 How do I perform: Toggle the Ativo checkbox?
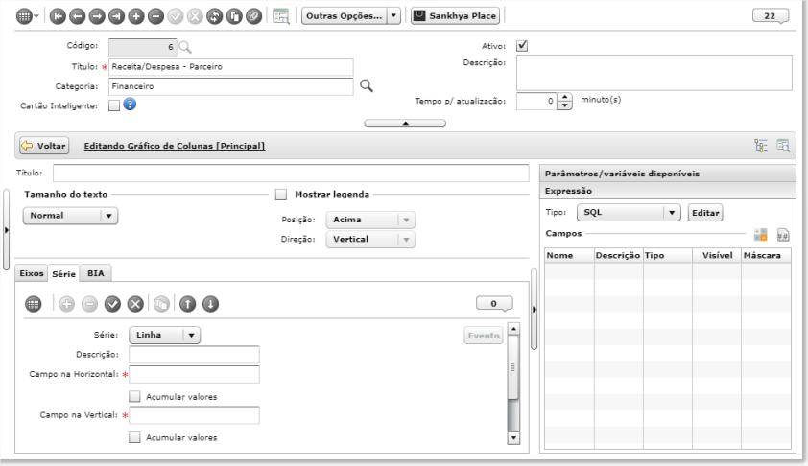click(x=522, y=46)
